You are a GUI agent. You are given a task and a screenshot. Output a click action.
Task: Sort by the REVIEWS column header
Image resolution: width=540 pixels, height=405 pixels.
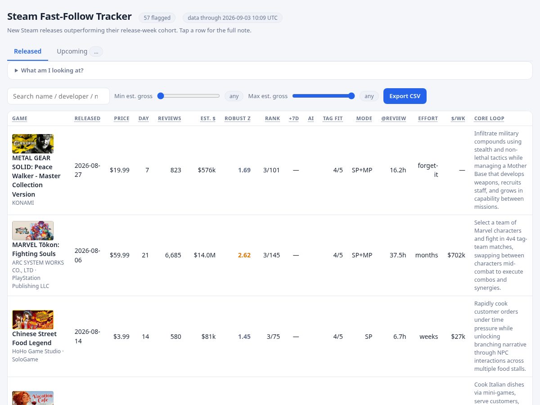[170, 118]
